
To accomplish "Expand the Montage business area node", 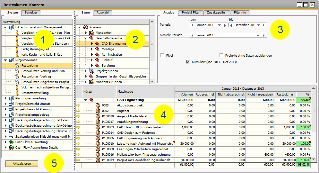I will click(x=92, y=49).
